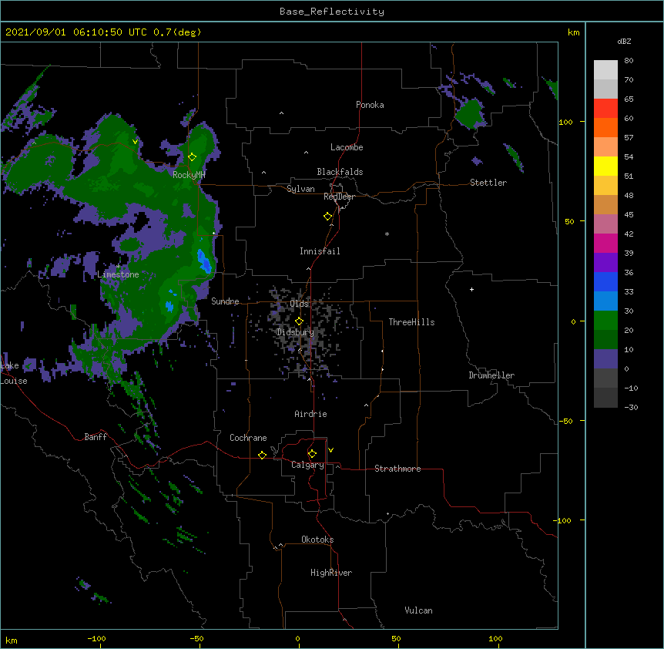The image size is (664, 649).
Task: Click the white plus marker north of Drumheller
Action: [x=471, y=289]
